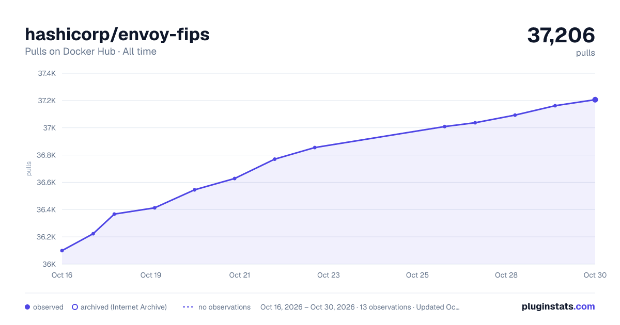Screen dimensions: 620x325
Task: Click the '36.4K' y-axis label
Action: [47, 210]
